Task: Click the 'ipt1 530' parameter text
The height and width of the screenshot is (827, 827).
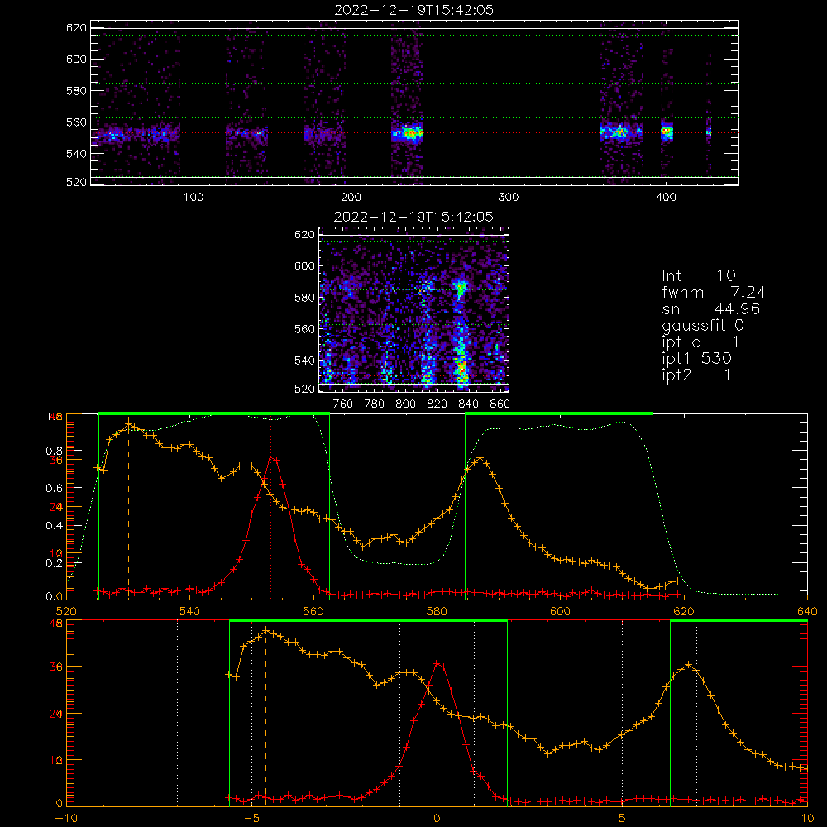Action: point(696,359)
